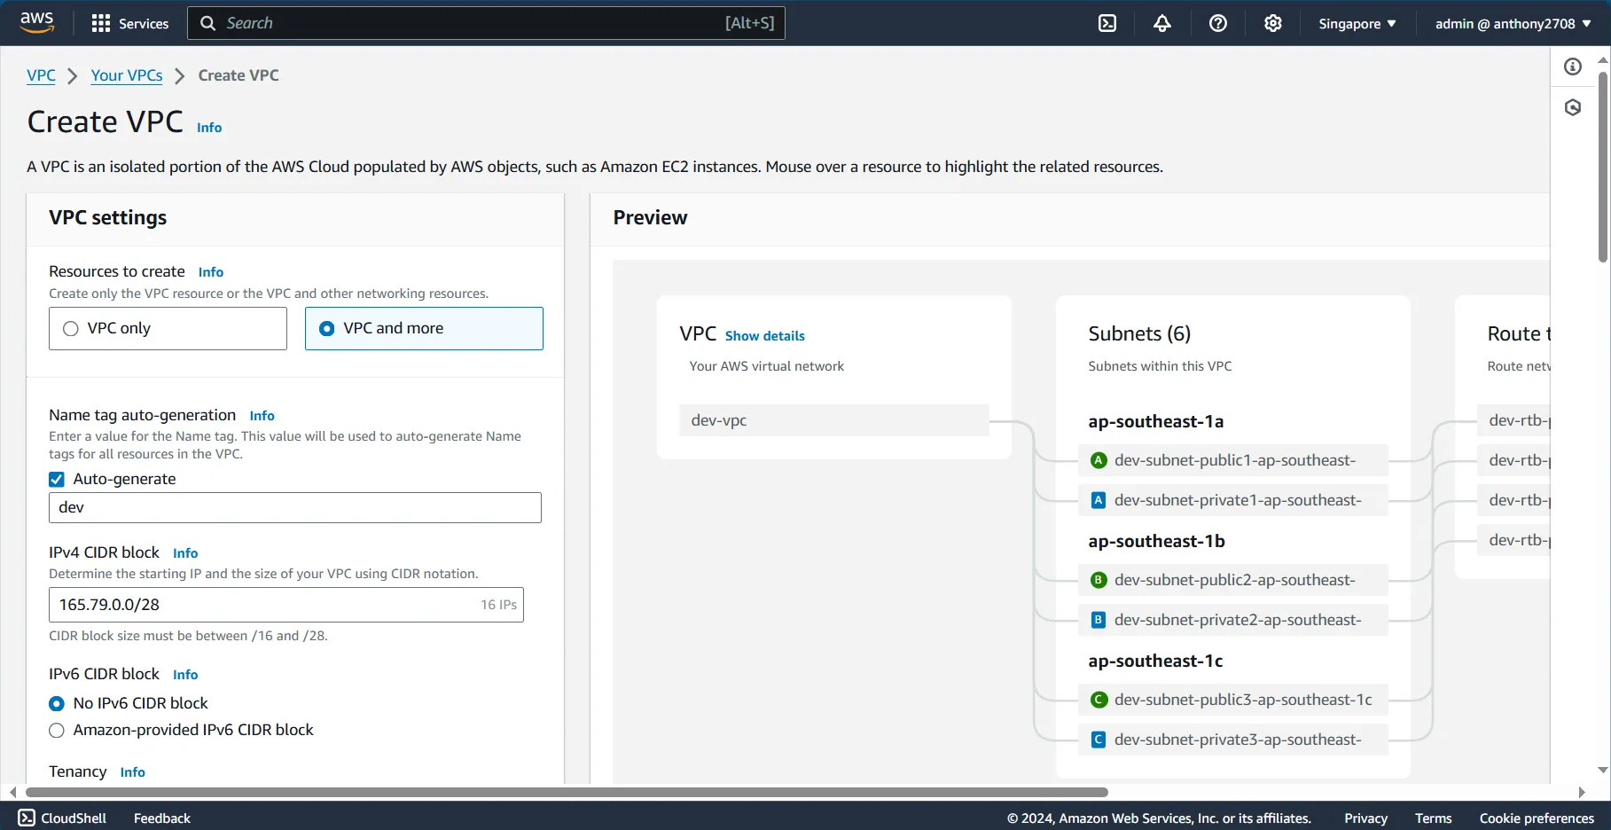This screenshot has width=1611, height=830.
Task: Open the Services grid menu
Action: (101, 23)
